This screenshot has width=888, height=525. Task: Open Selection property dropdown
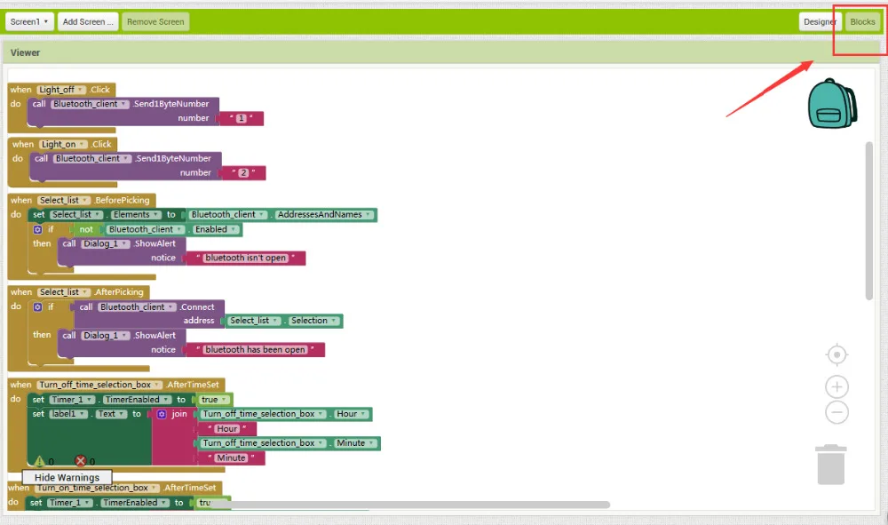pyautogui.click(x=313, y=321)
